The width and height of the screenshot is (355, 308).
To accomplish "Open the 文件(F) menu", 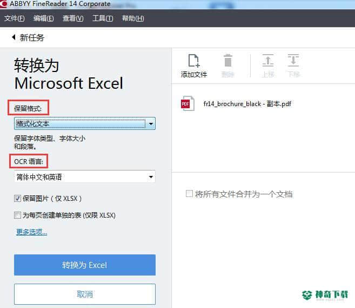I will click(14, 18).
